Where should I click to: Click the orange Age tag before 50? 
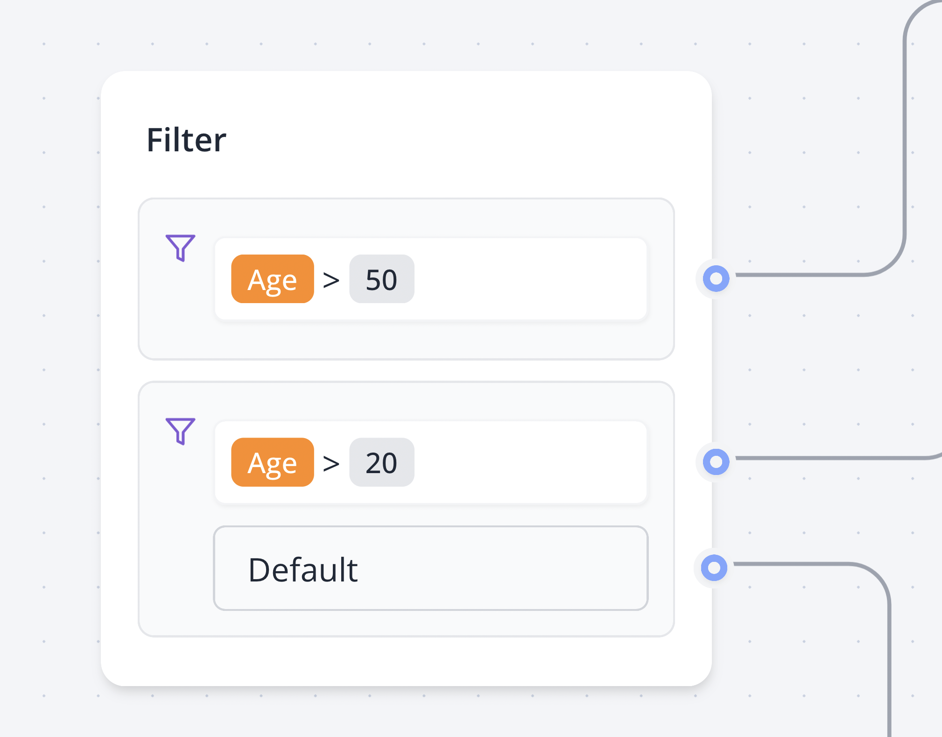pyautogui.click(x=273, y=279)
